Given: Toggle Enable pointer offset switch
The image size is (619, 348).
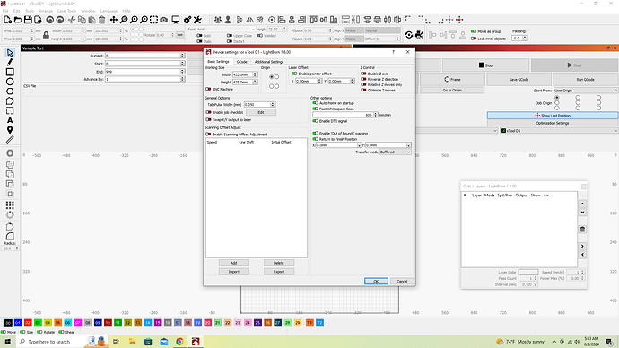Looking at the screenshot, I should coord(294,74).
